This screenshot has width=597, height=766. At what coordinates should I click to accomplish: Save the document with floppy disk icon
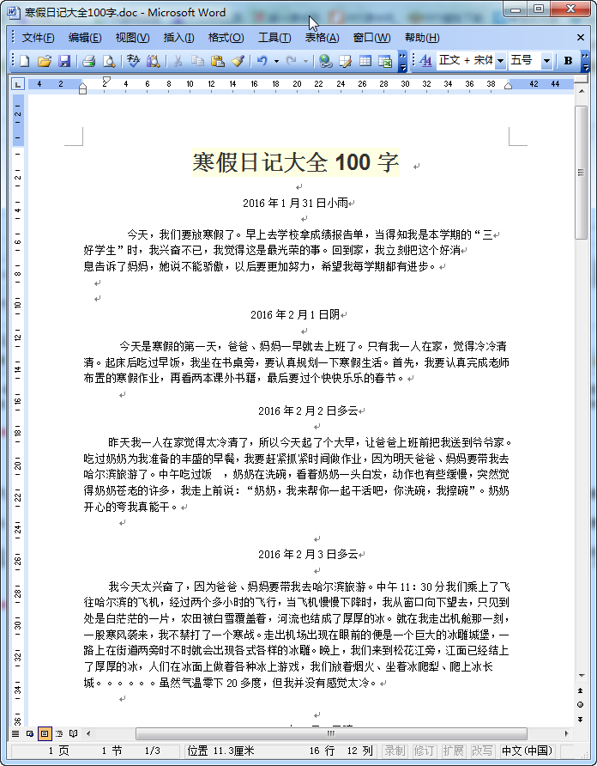tap(64, 61)
